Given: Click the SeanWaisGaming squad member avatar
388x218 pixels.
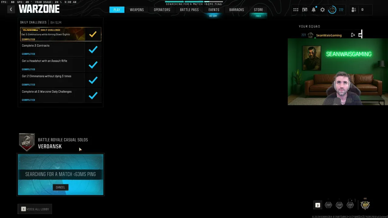Looking at the screenshot, I should point(310,35).
